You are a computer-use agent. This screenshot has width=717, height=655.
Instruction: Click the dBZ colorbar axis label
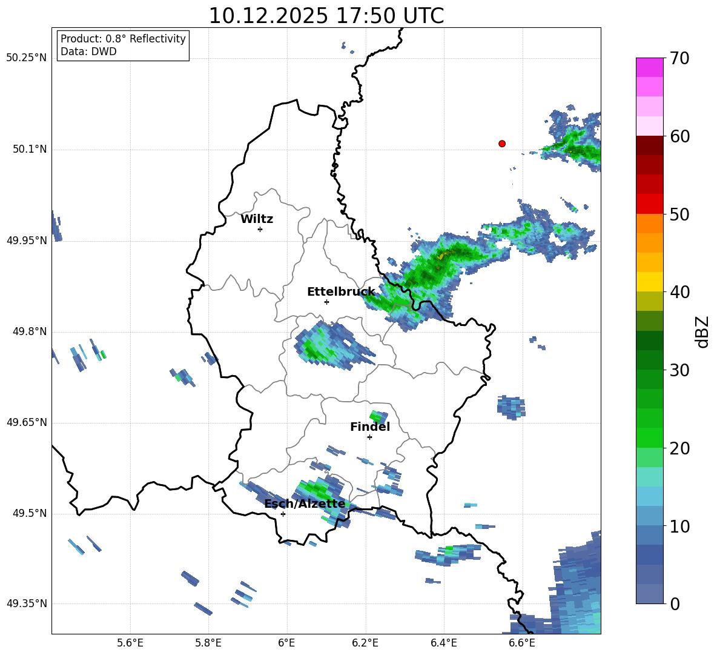[702, 331]
